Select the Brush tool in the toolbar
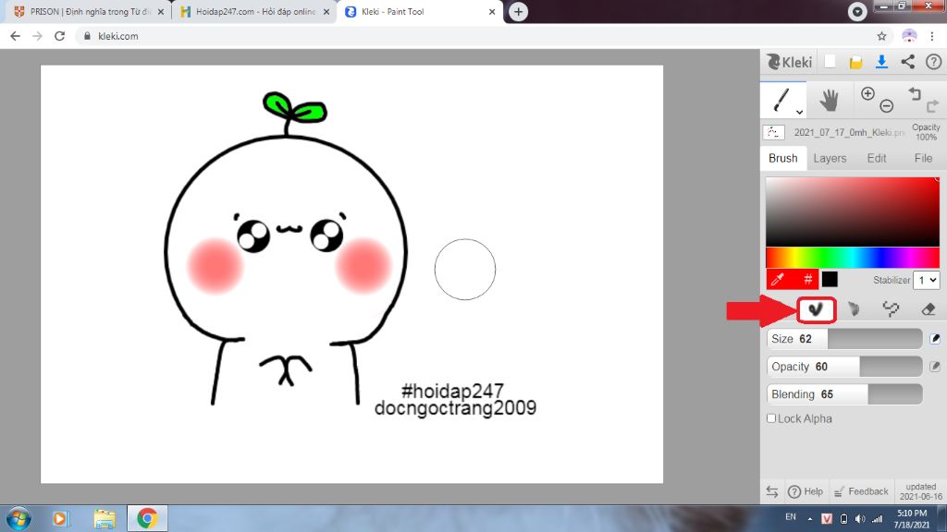947x532 pixels. click(x=781, y=100)
